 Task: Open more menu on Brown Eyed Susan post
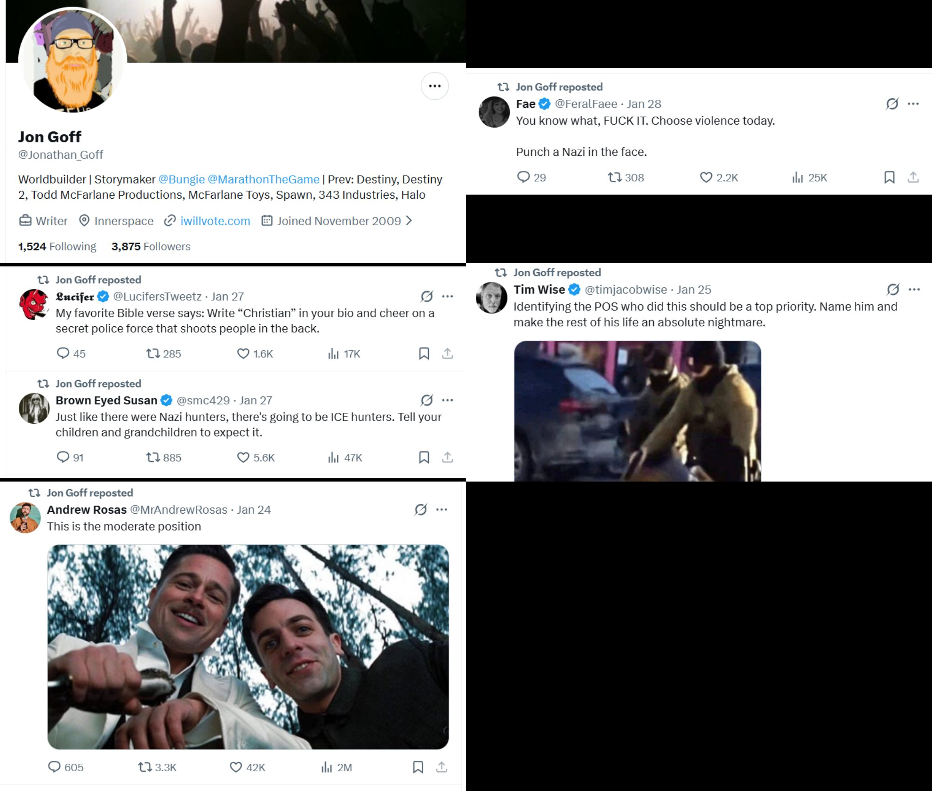coord(447,400)
